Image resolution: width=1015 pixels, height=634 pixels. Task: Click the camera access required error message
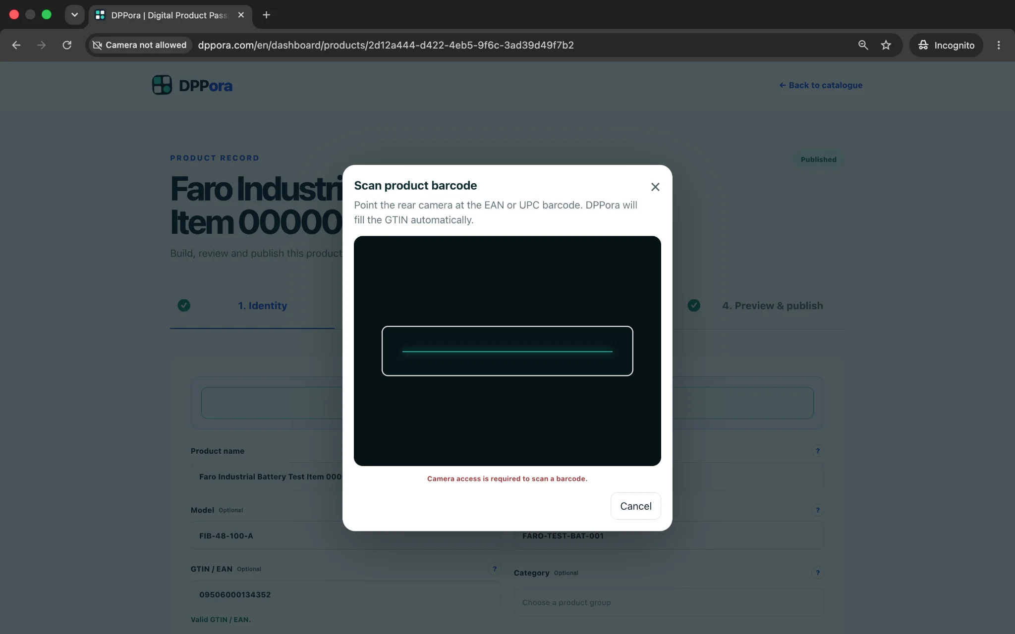[x=507, y=478]
